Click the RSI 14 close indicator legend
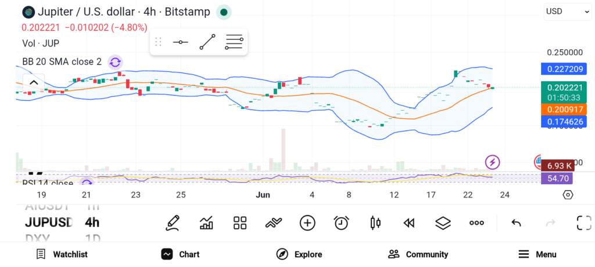The height and width of the screenshot is (267, 595). pos(48,184)
